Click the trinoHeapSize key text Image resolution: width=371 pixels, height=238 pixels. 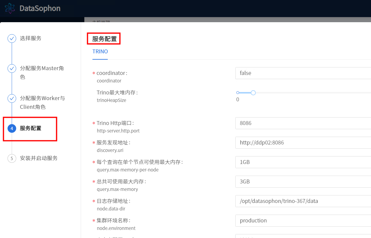(x=111, y=100)
